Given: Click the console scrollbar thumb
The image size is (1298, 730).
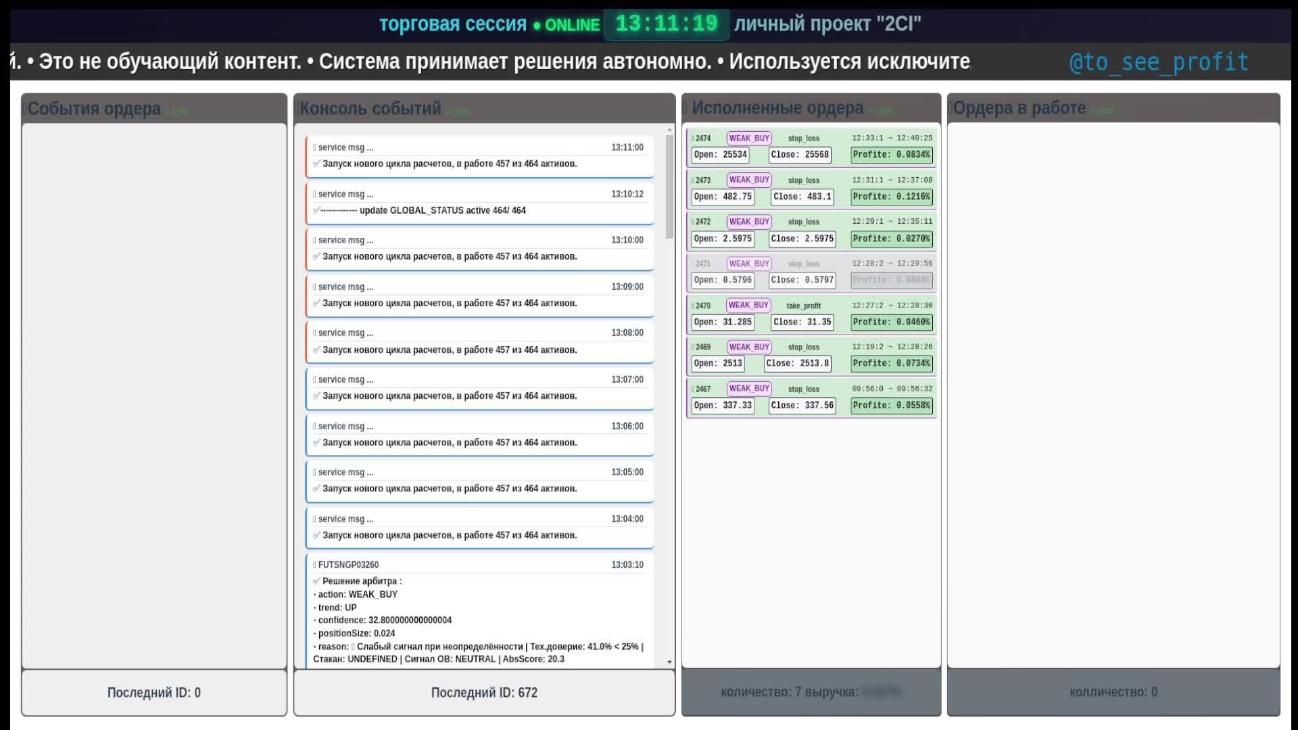Looking at the screenshot, I should click(x=669, y=186).
